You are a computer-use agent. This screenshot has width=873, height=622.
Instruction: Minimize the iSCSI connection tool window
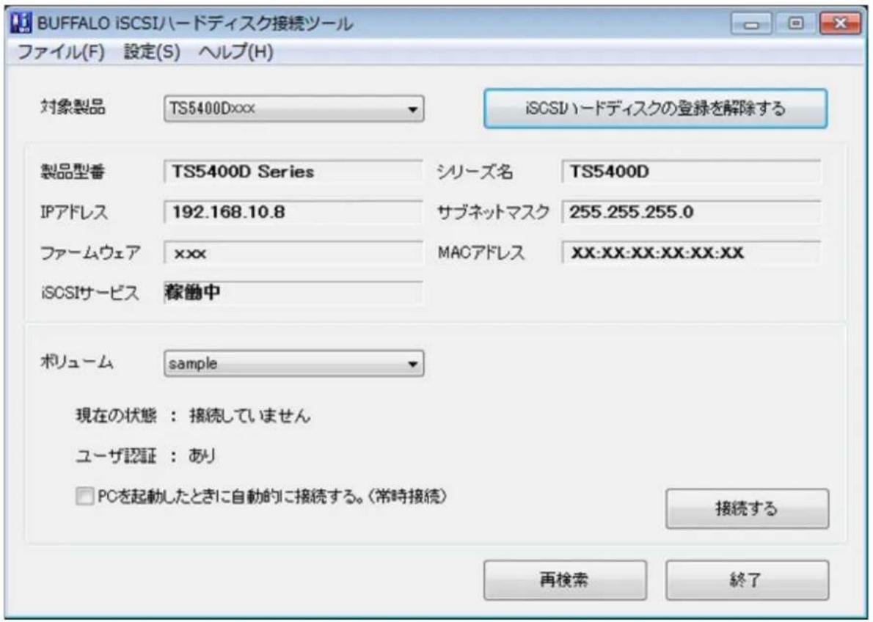tap(751, 23)
